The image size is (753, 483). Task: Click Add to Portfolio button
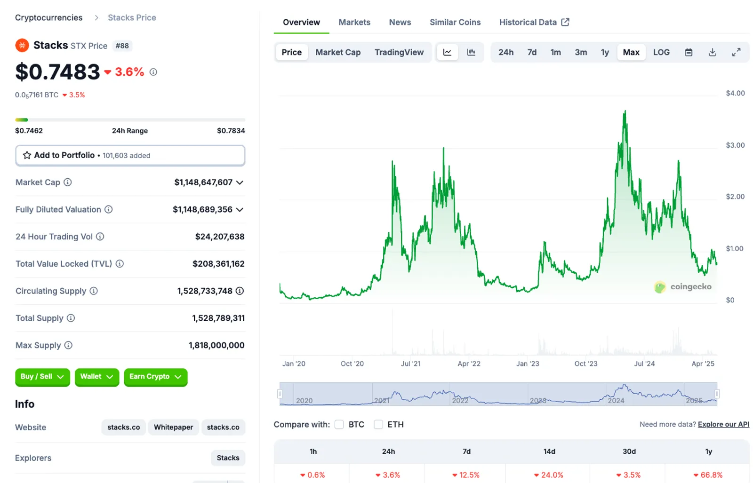(x=130, y=155)
